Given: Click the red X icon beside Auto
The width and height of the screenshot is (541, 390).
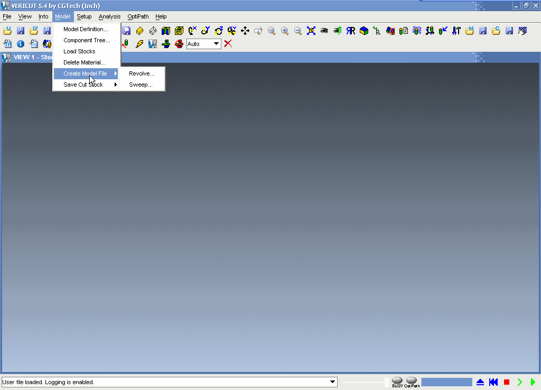Looking at the screenshot, I should coord(228,44).
